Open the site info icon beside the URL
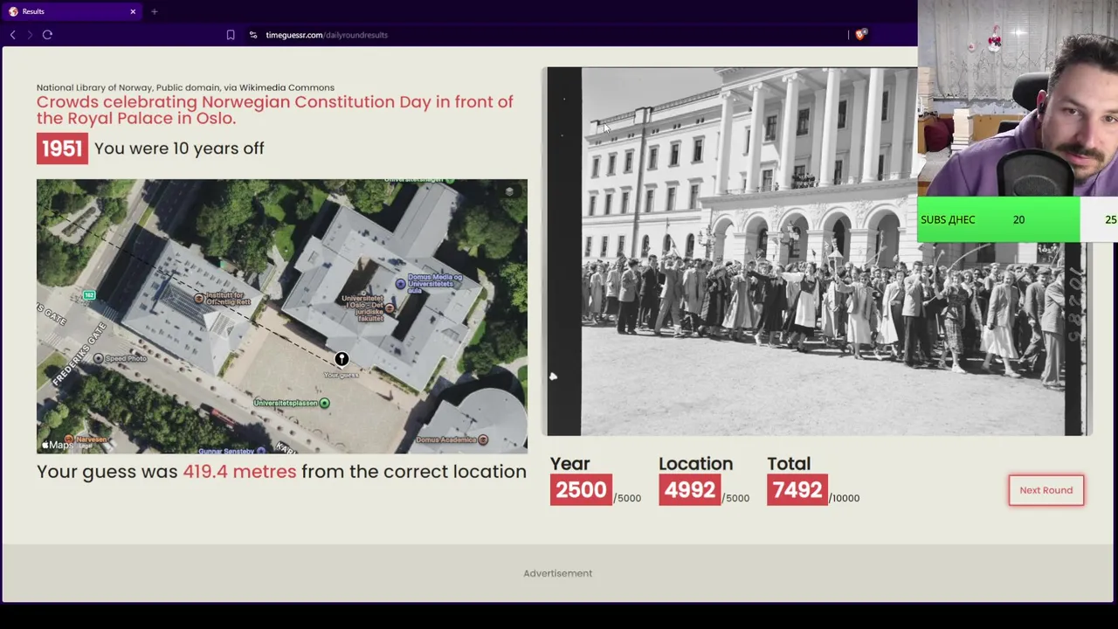Screen dimensions: 1118x629 pyautogui.click(x=253, y=35)
